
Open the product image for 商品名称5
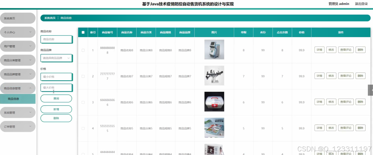coord(214,128)
